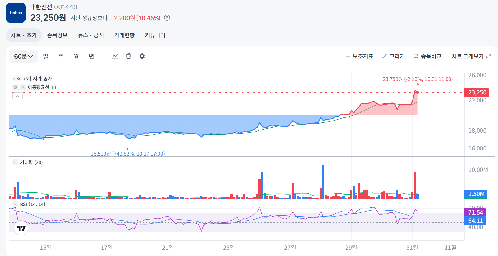This screenshot has width=498, height=256.
Task: Delete drawings with trash icon
Action: coord(128,56)
